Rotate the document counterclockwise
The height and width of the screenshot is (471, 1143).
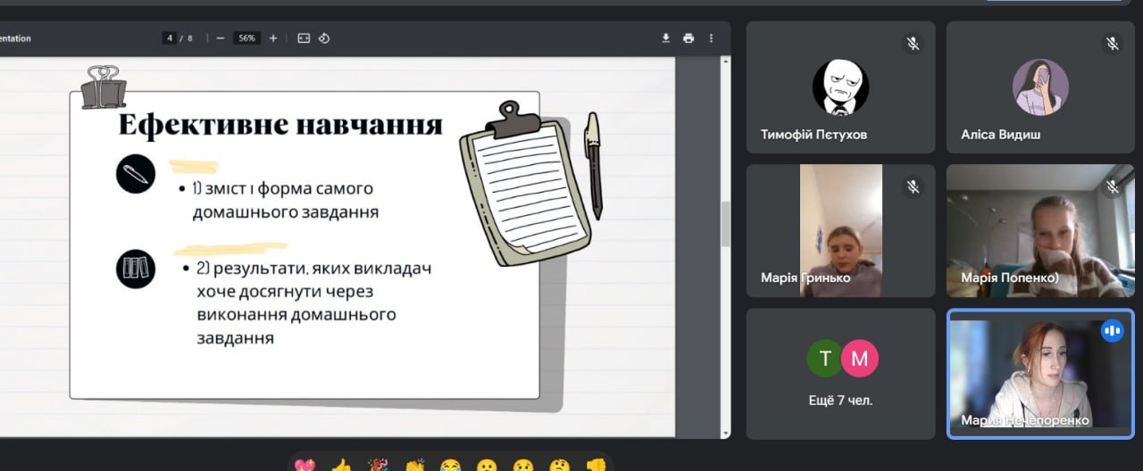(x=325, y=38)
